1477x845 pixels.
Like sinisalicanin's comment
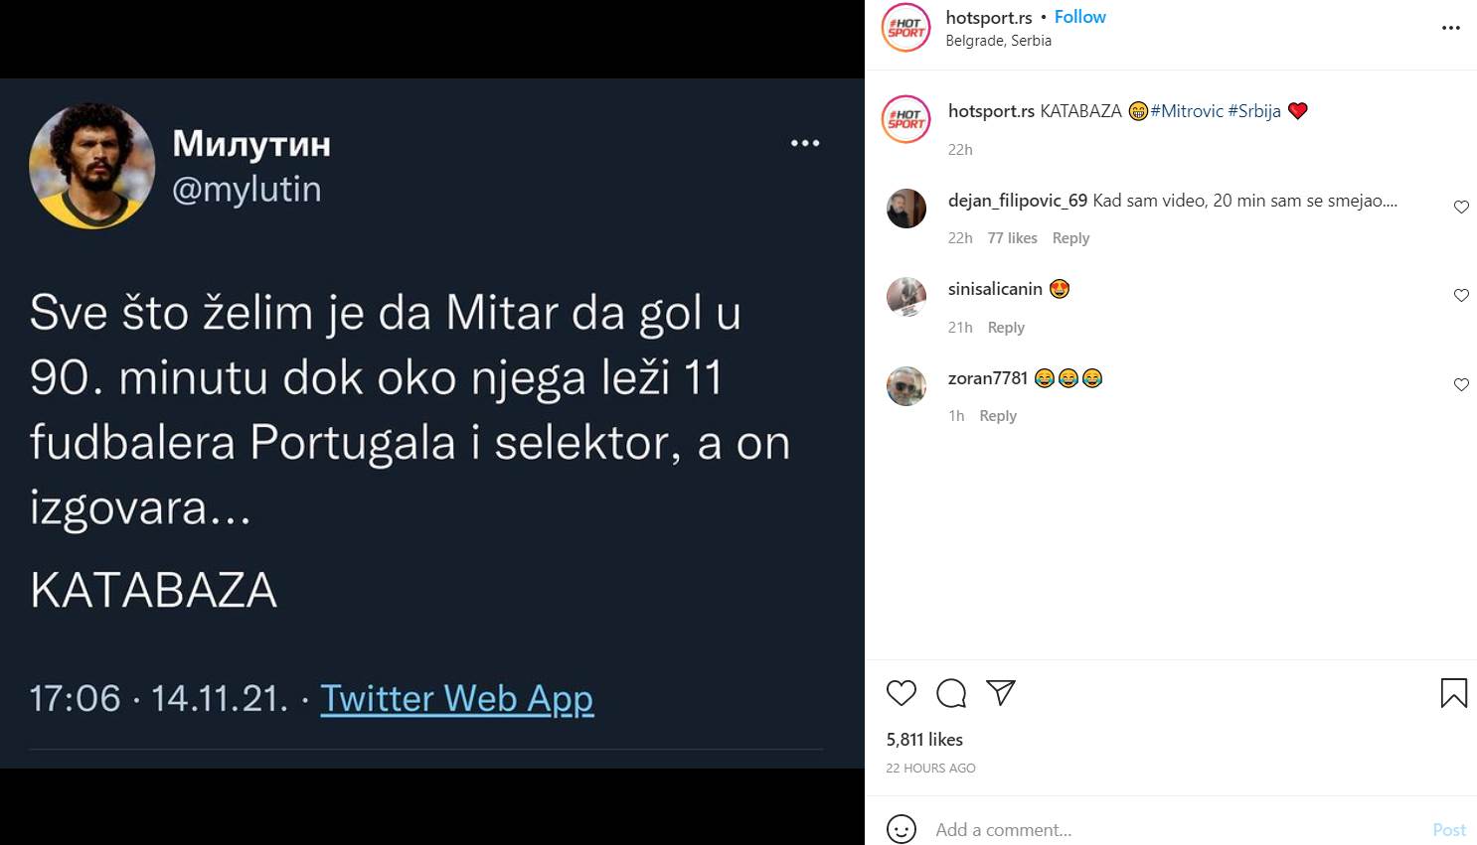(1461, 296)
